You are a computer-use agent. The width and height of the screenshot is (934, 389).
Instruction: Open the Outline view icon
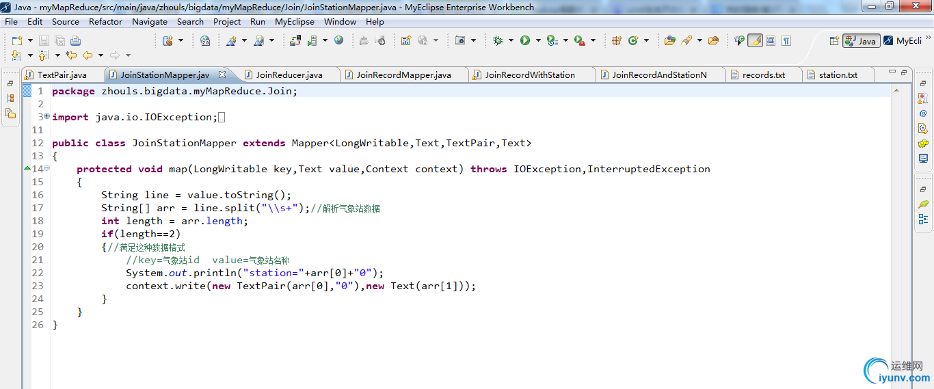coord(923,219)
